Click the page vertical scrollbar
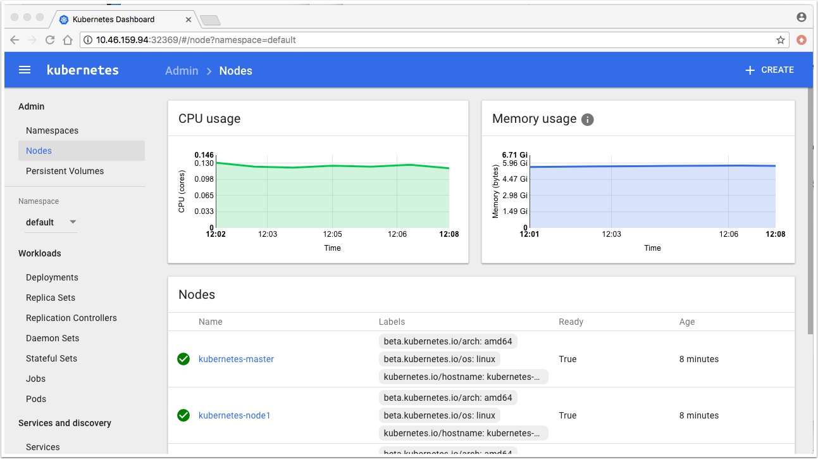The image size is (818, 459). (810, 211)
